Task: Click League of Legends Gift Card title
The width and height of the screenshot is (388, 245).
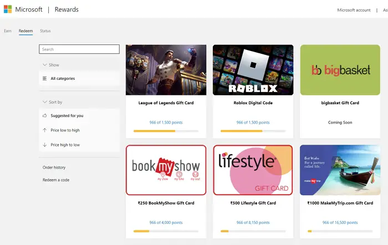Action: (x=166, y=103)
